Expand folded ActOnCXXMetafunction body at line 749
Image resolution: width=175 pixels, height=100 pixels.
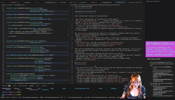pos(6,52)
